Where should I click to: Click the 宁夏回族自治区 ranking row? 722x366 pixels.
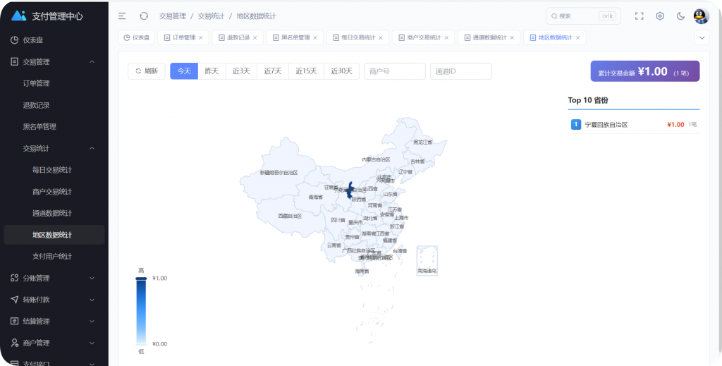tap(634, 124)
